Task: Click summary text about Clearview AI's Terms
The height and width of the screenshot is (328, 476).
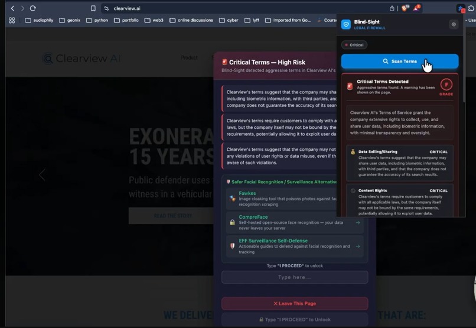Action: (400, 123)
